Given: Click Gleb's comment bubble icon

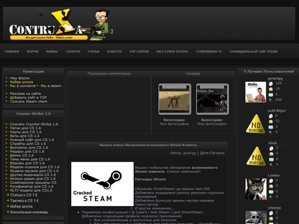Looking at the screenshot, I should tap(271, 159).
